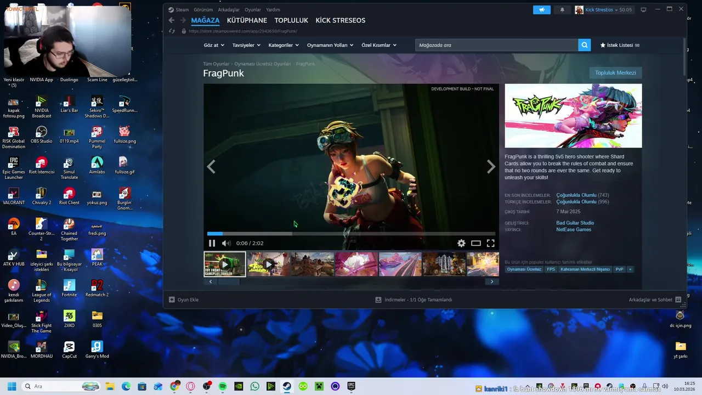Open Oynaması Ücretsiz Oyunlar breadcrumb
The height and width of the screenshot is (395, 702).
(x=263, y=64)
